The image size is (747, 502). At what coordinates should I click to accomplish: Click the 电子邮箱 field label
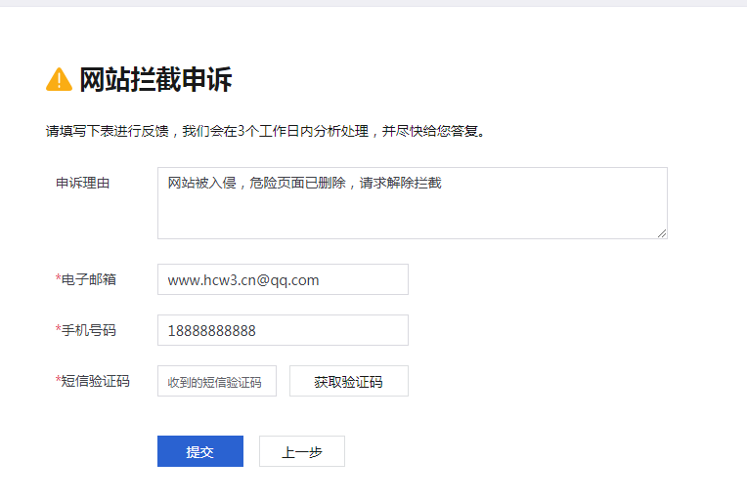coord(88,279)
